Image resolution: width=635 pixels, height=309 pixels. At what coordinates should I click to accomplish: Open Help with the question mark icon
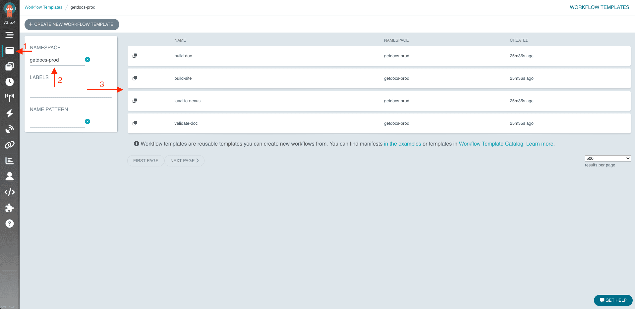10,224
